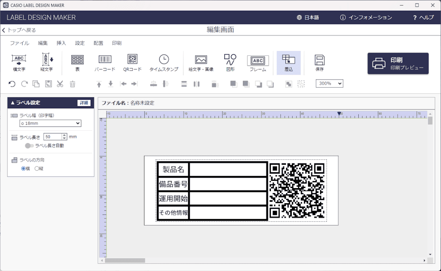Align object to top edge
Screen dimensions: 441x271
(x=99, y=84)
